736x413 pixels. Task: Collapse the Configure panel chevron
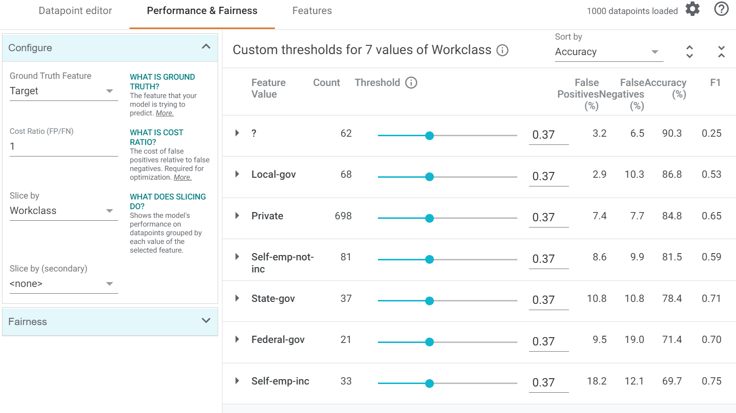(x=206, y=47)
